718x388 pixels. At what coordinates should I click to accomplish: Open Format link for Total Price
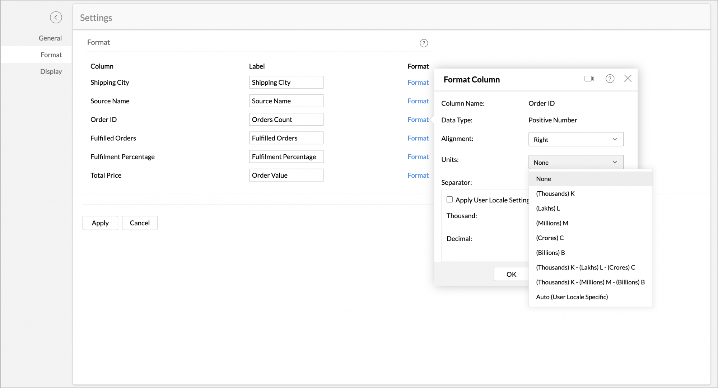[x=418, y=175]
